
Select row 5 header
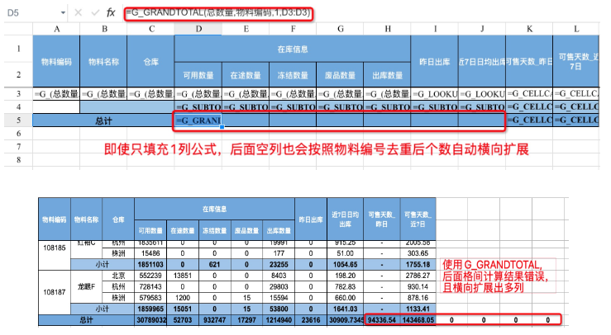[x=18, y=120]
